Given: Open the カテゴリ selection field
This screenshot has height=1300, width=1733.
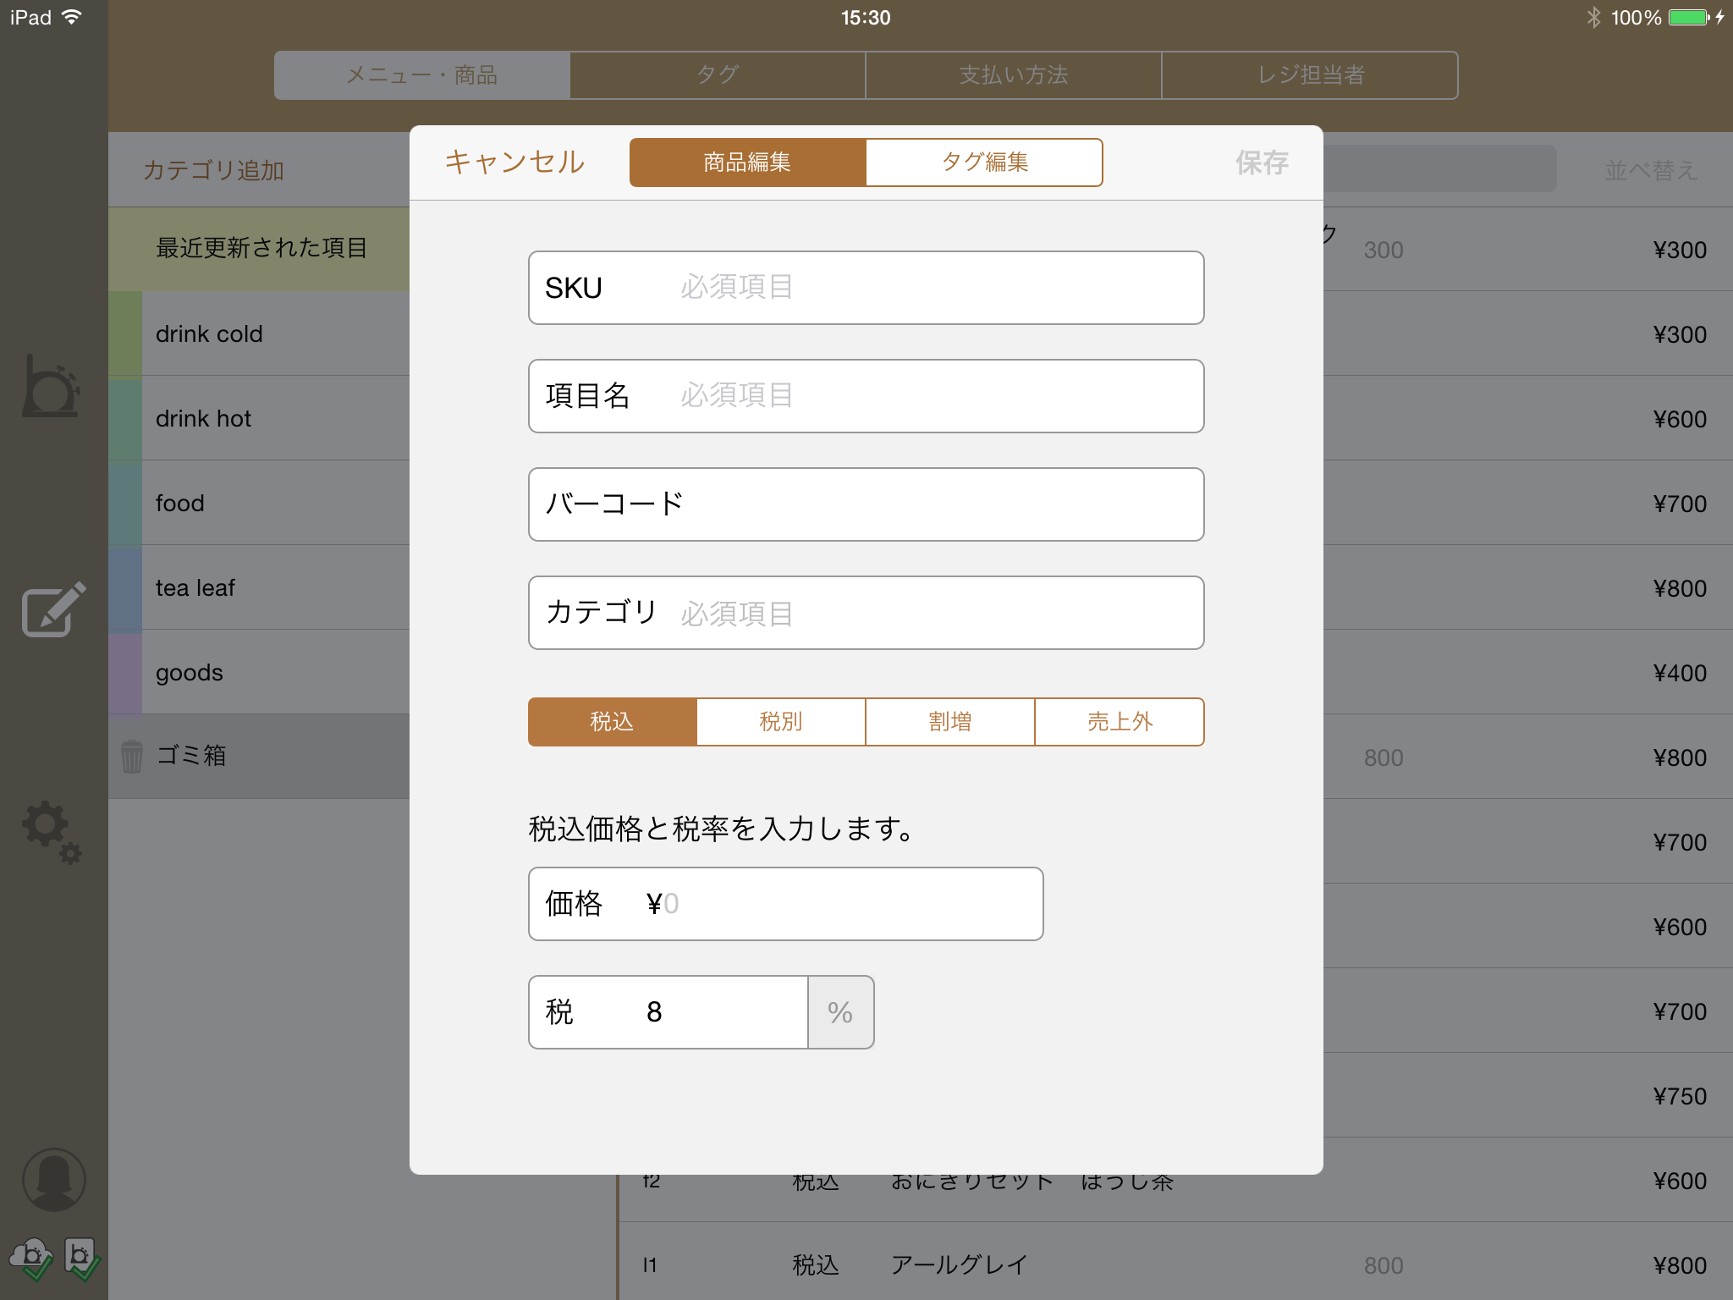Looking at the screenshot, I should pos(866,613).
